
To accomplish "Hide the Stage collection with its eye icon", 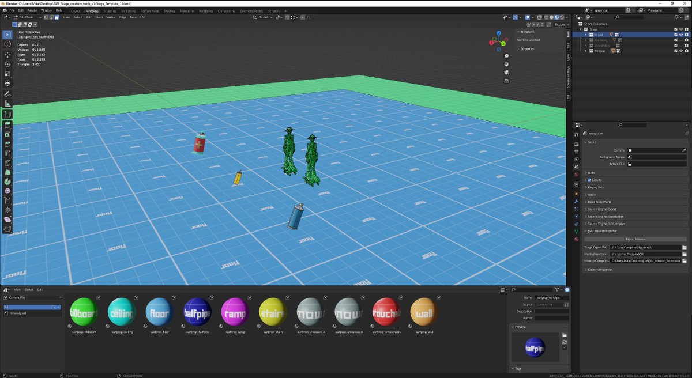I will (681, 29).
